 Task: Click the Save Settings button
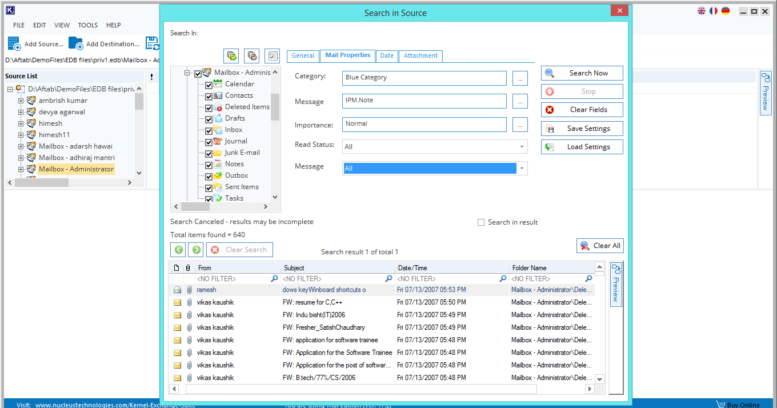coord(582,129)
